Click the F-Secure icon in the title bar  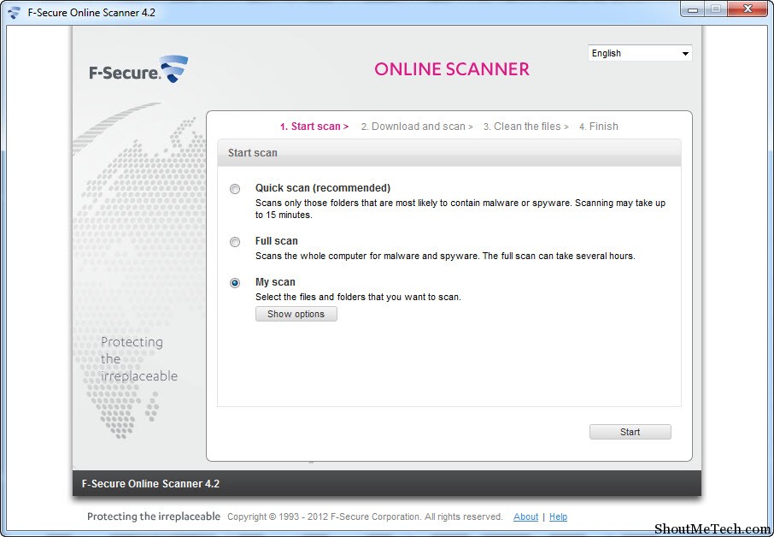click(12, 9)
